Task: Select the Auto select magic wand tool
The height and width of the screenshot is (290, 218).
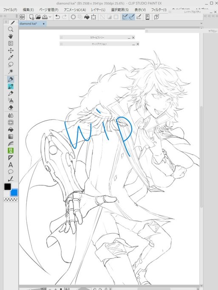Action: point(11,71)
